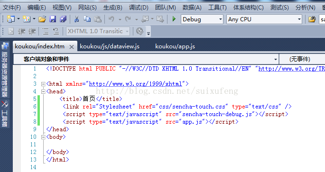The width and height of the screenshot is (325, 172).
Task: Open the 生成(B) menu
Action: (x=113, y=8)
